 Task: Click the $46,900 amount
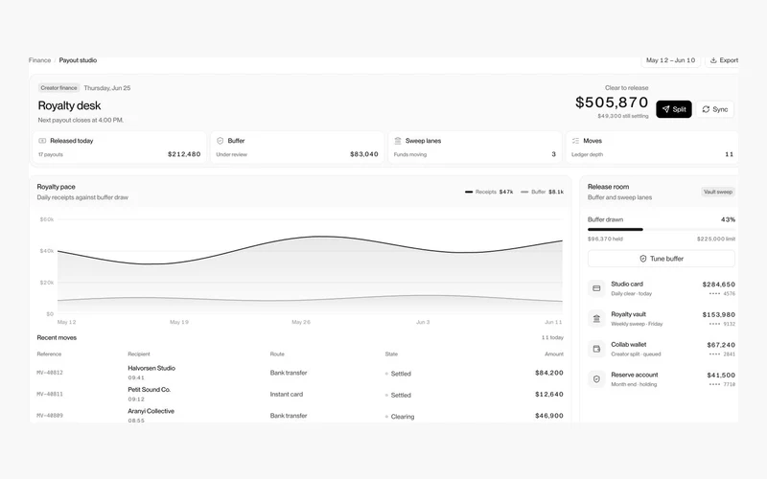point(548,416)
